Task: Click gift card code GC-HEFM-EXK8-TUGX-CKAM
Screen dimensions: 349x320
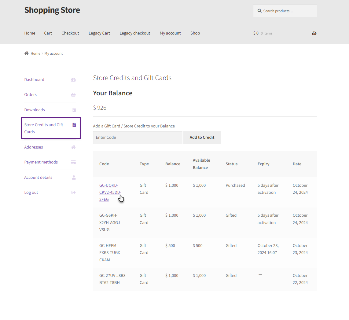Action: pos(110,252)
